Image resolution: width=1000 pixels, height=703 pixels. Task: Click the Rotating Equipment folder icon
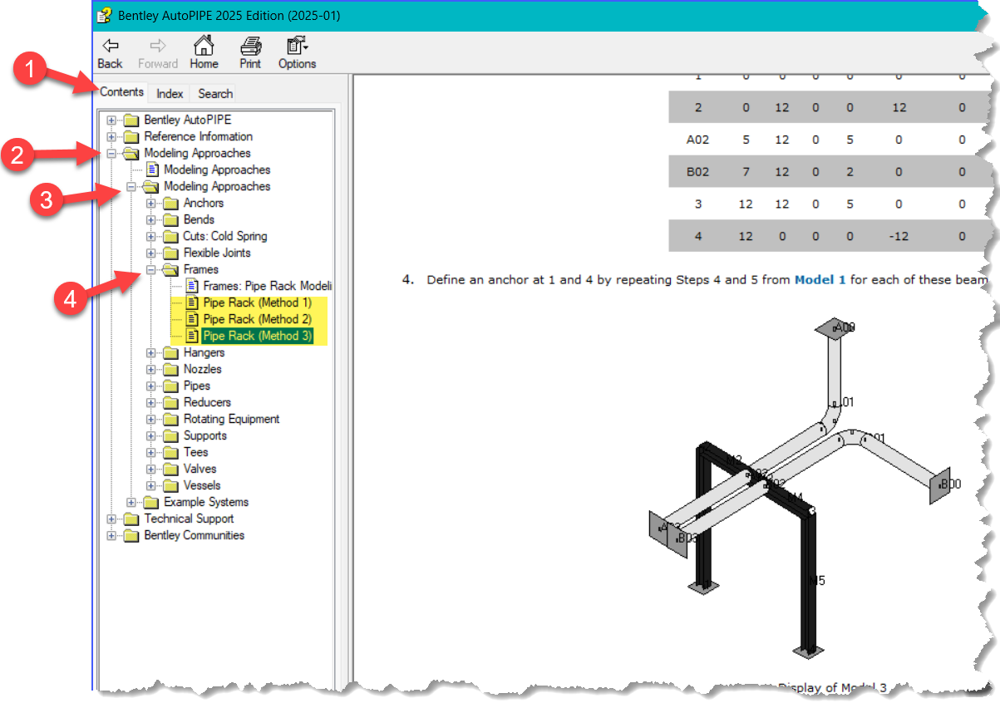click(x=170, y=419)
